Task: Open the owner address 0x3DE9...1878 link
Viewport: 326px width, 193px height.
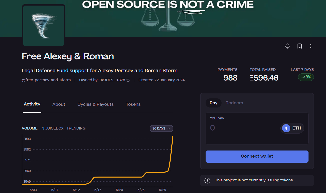Action: click(112, 80)
